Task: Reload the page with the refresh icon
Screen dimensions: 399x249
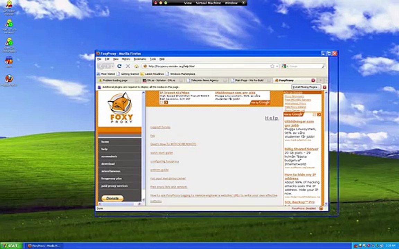Action: (119, 66)
